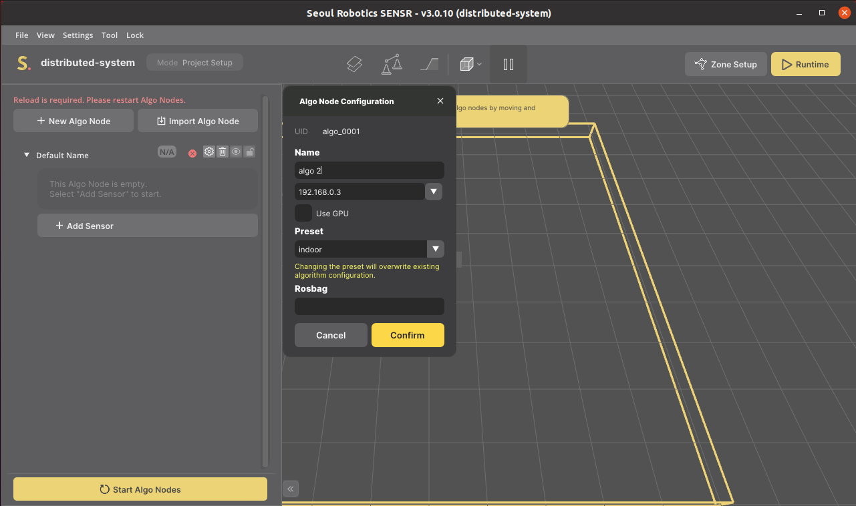Toggle the lock icon of Default Name node
Screen dimensions: 856x506
tap(249, 152)
